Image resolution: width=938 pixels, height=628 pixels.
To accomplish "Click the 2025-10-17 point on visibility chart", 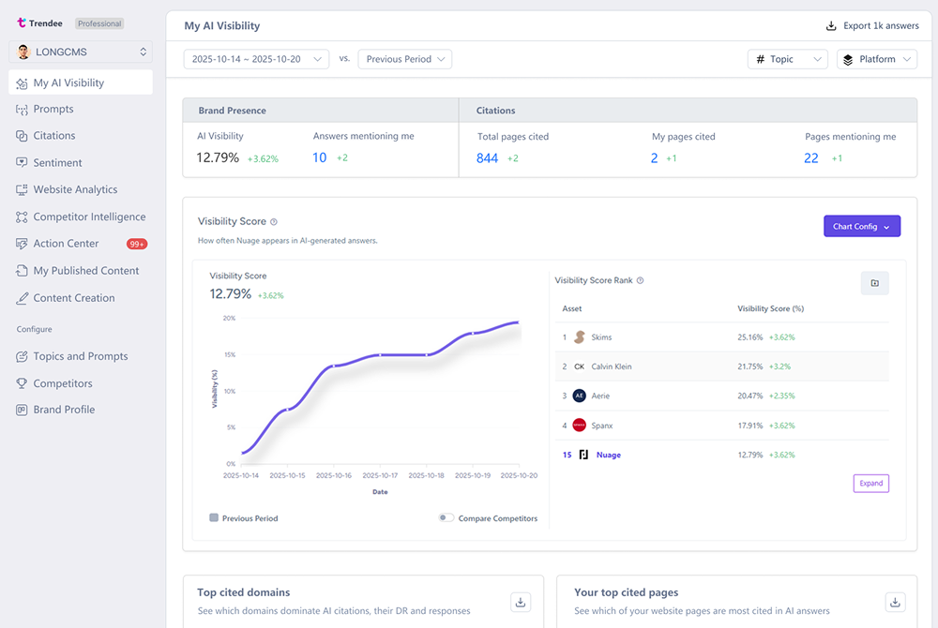I will tap(380, 355).
